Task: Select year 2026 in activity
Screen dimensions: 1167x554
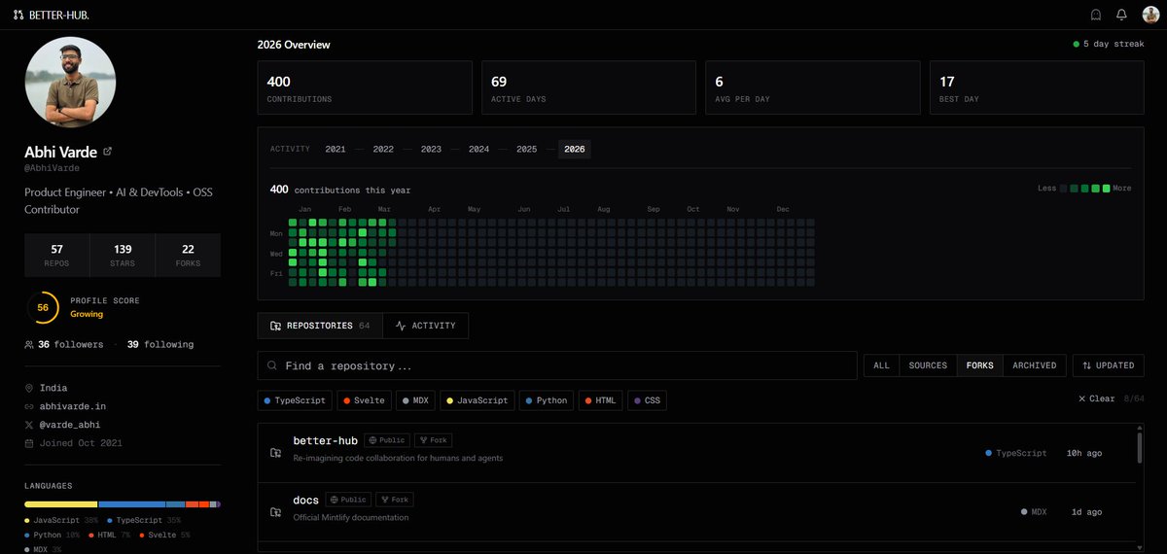Action: point(575,149)
